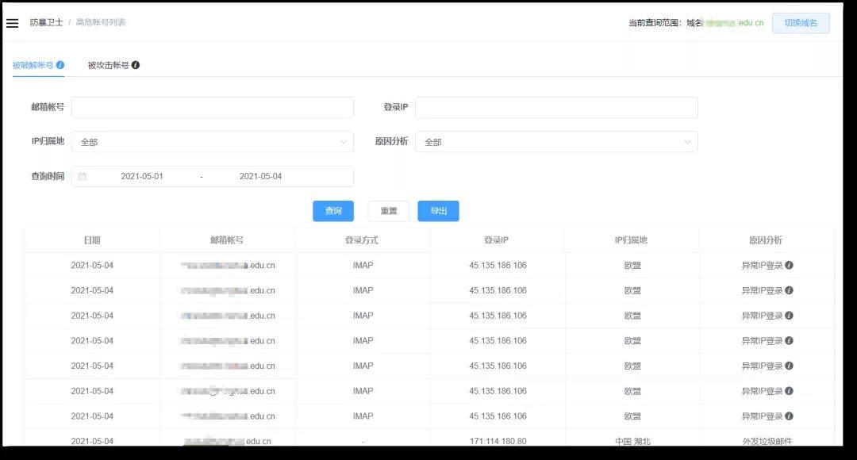Open the 原因分析 dropdown
Screen dimensions: 857x460
[x=555, y=141]
